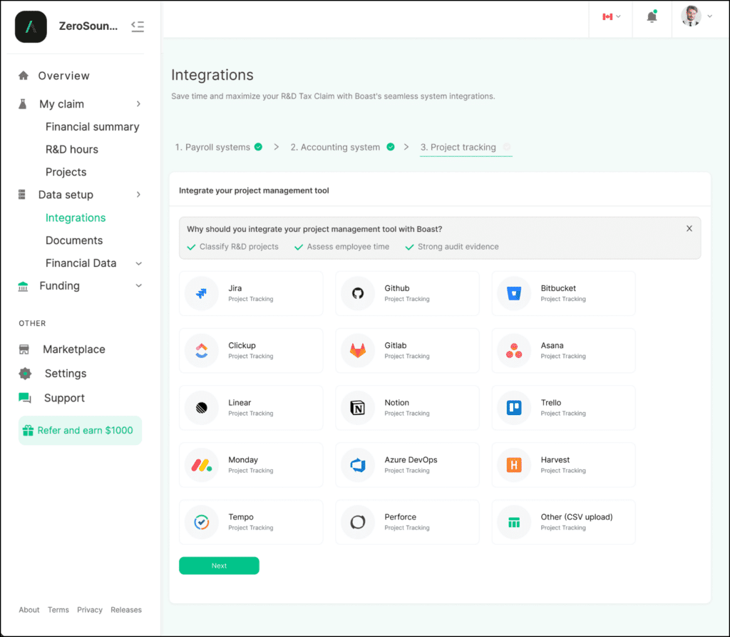The width and height of the screenshot is (730, 637).
Task: Choose the Bitbucket integration icon
Action: [514, 293]
